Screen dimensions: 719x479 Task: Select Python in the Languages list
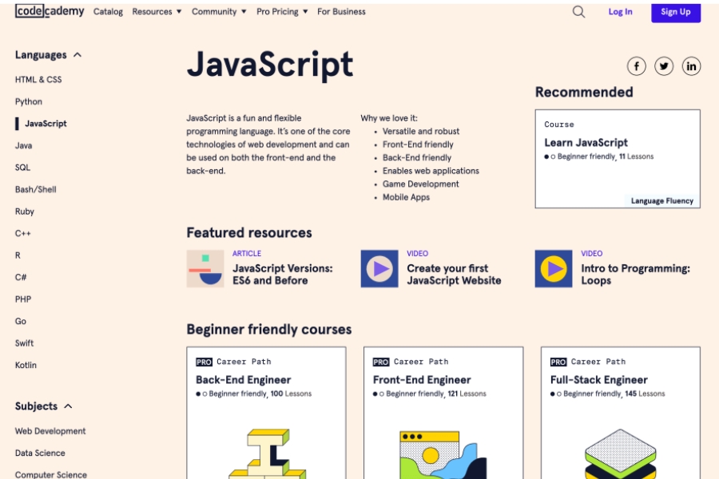[29, 101]
